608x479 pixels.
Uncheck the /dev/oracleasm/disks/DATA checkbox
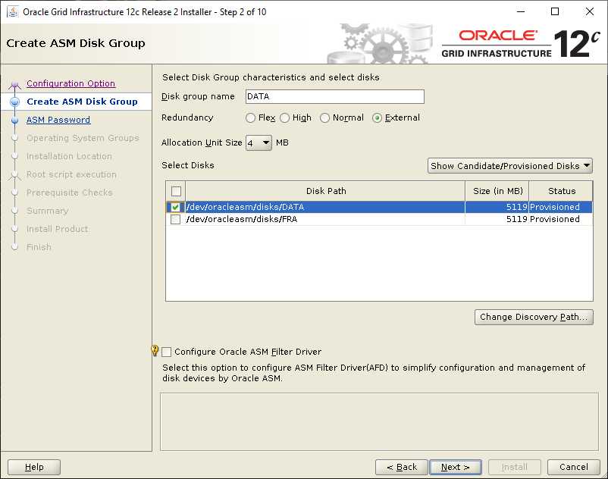pos(175,207)
